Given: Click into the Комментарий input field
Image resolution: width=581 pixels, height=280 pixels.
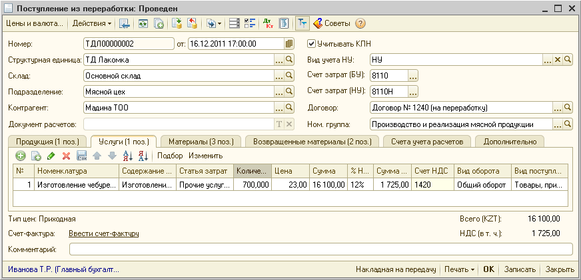Looking at the screenshot, I should pyautogui.click(x=320, y=249).
